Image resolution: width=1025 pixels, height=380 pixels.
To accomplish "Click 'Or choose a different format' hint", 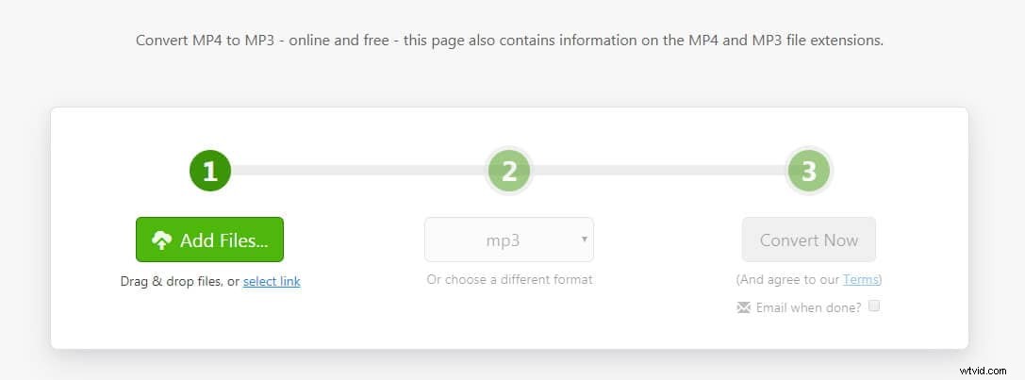I will tap(509, 280).
